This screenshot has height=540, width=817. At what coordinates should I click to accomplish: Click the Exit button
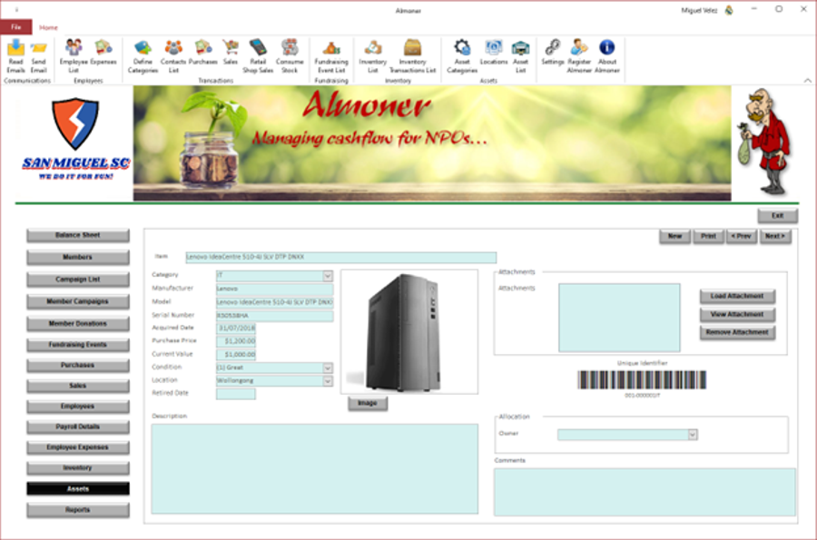777,216
